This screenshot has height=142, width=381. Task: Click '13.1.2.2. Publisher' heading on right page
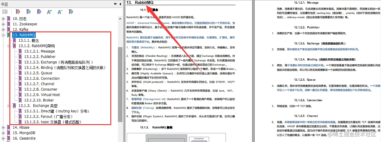coord(306,27)
